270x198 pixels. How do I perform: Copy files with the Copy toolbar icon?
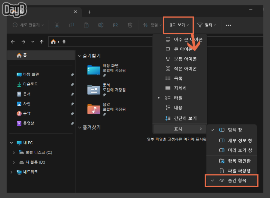pyautogui.click(x=71, y=25)
